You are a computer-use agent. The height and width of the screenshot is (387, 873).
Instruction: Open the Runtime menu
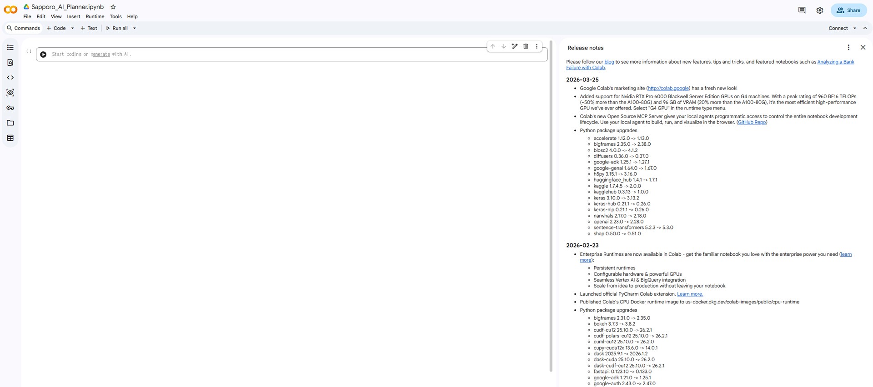[x=95, y=16]
